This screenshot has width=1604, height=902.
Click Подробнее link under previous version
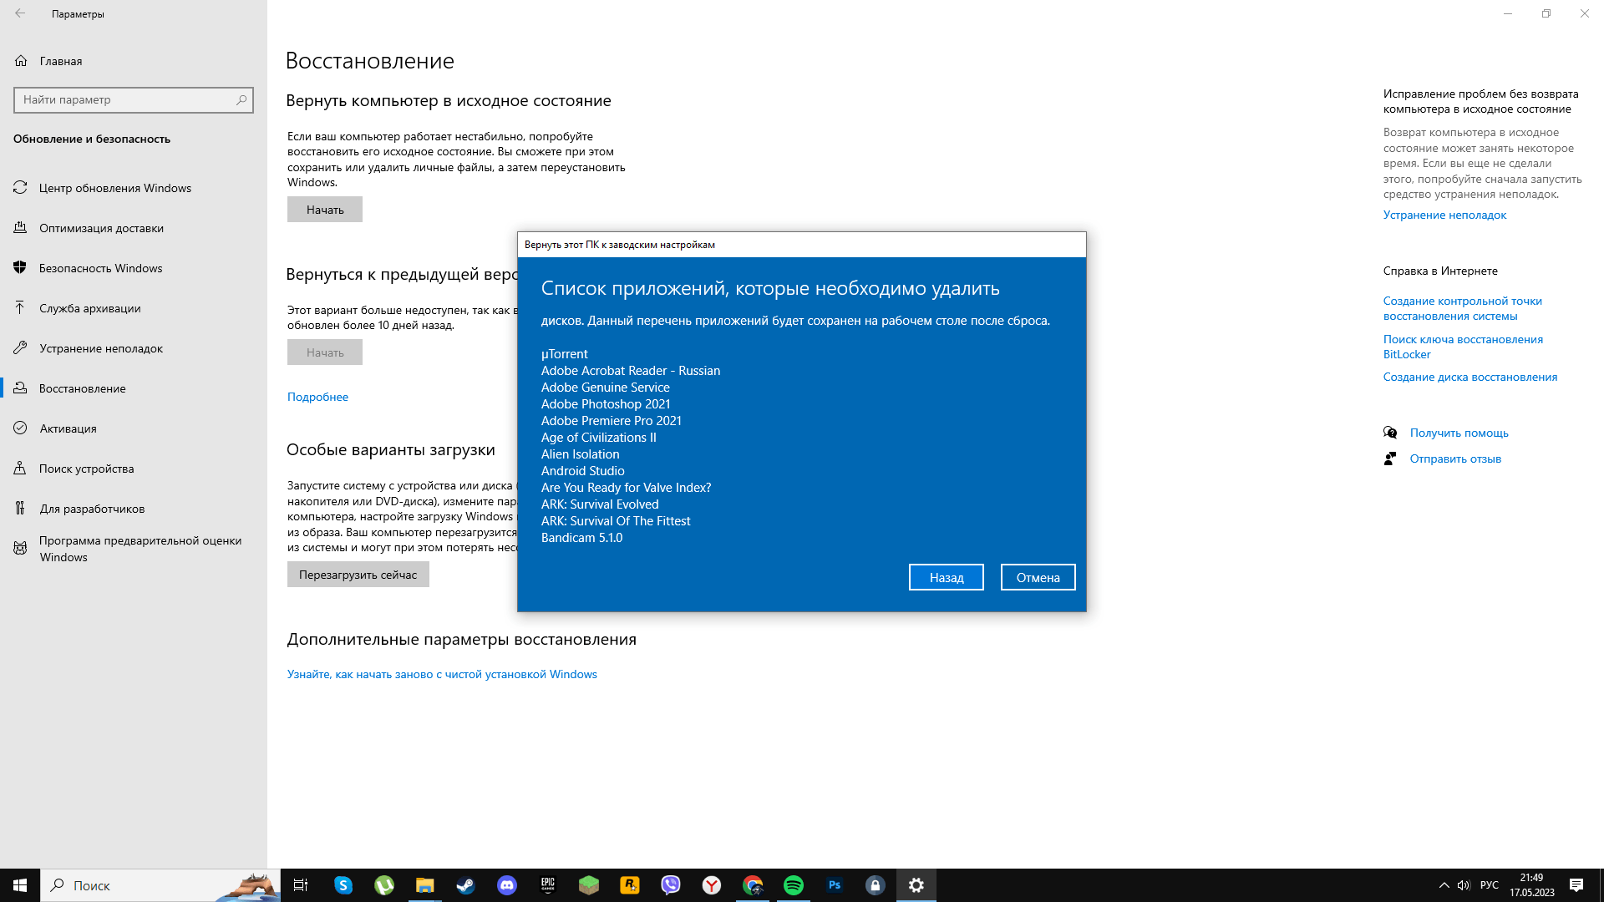pyautogui.click(x=318, y=395)
